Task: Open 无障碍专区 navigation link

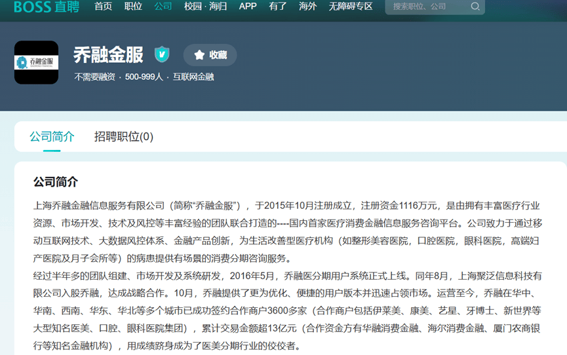Action: coord(351,6)
